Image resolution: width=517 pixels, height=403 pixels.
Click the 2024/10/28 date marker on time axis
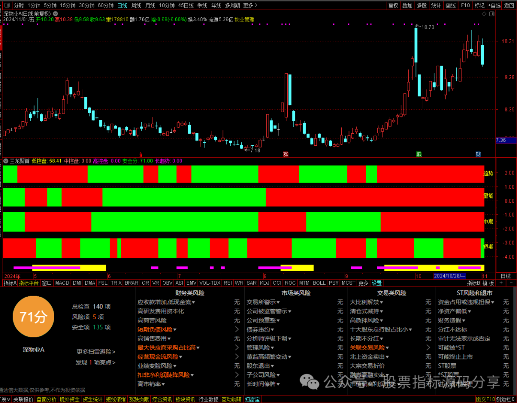[450, 276]
